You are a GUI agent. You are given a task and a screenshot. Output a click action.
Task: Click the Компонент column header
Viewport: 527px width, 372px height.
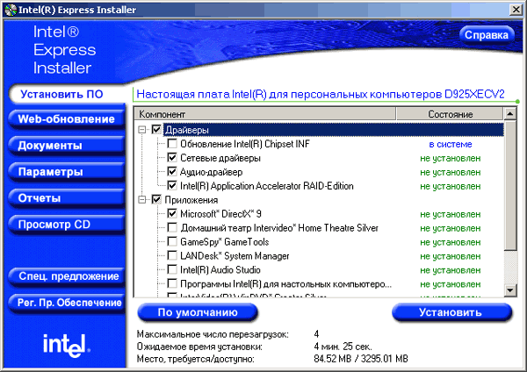click(x=265, y=114)
